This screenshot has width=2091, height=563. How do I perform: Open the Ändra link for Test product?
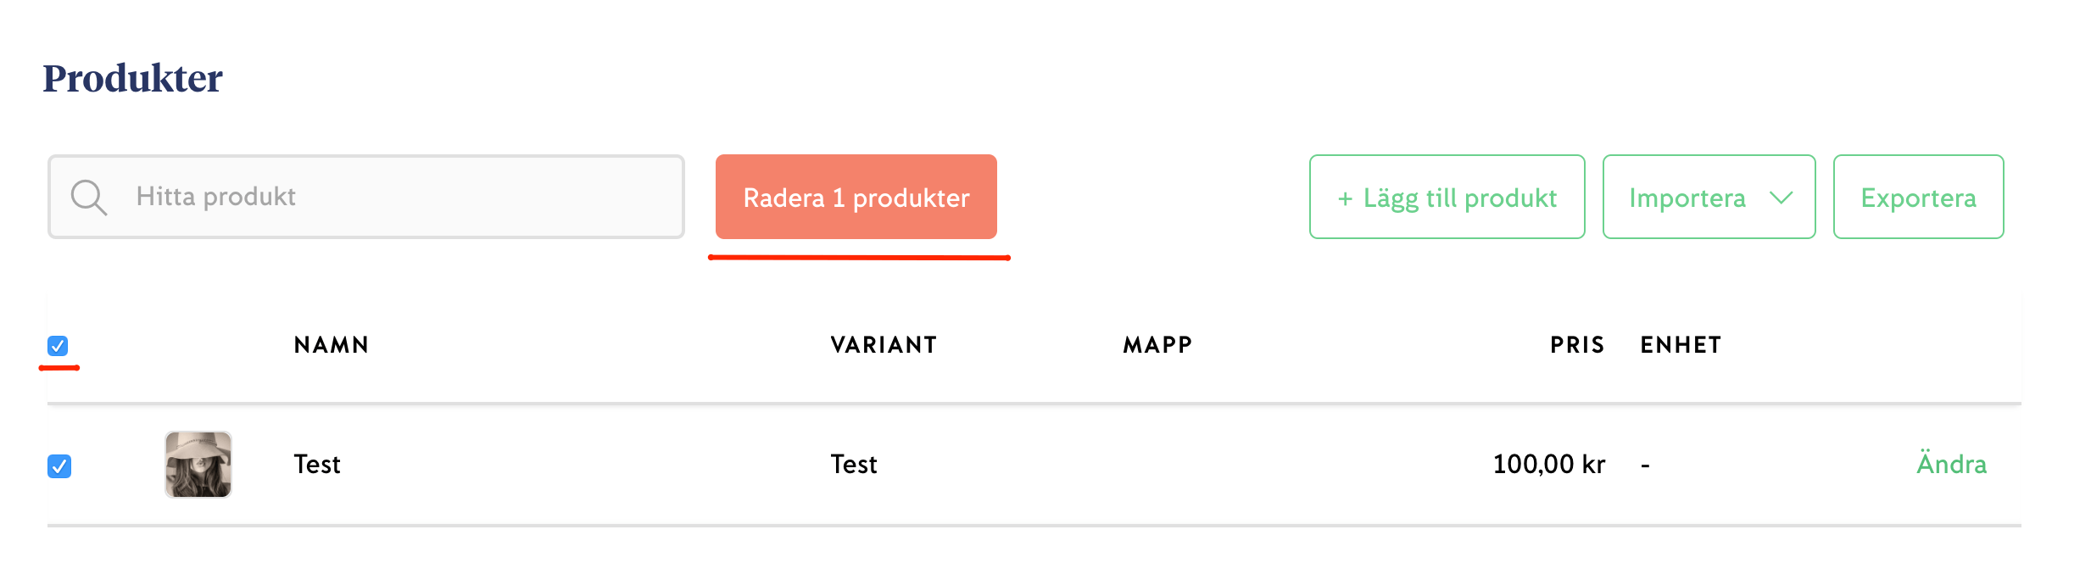pyautogui.click(x=1951, y=465)
